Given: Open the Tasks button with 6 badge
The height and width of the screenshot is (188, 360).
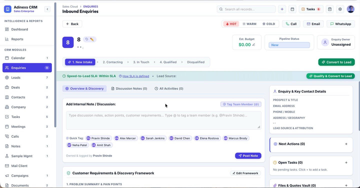Looking at the screenshot, I should (x=311, y=9).
